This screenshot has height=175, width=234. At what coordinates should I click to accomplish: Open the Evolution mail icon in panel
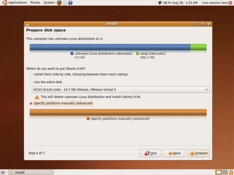[x=65, y=3]
